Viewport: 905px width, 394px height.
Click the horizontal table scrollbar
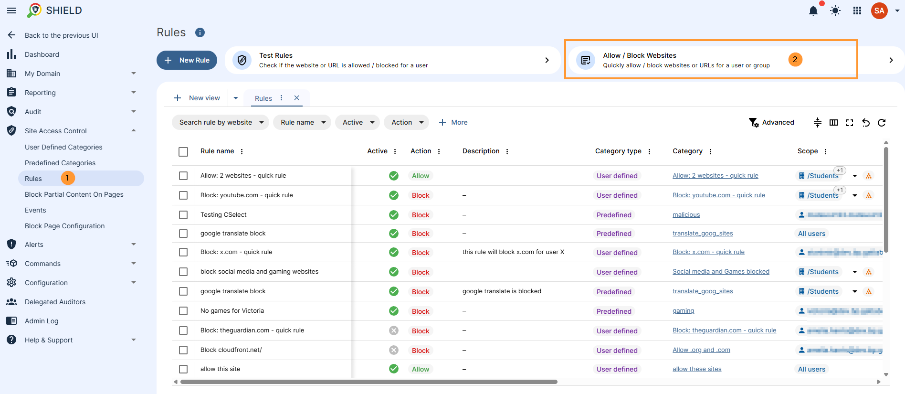coord(368,382)
